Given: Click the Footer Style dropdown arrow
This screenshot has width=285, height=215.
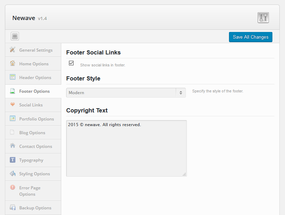Looking at the screenshot, I should (x=181, y=93).
